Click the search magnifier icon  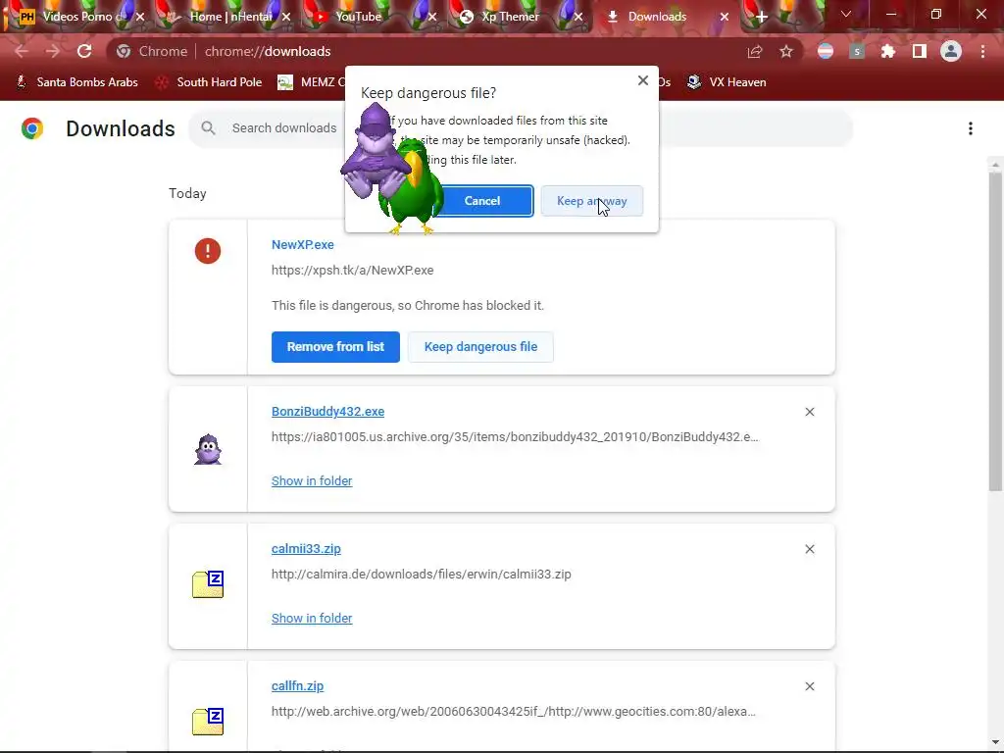208,128
